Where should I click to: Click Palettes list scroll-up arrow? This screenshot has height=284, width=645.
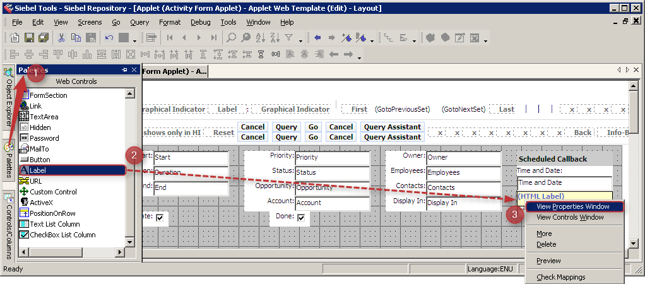point(130,93)
